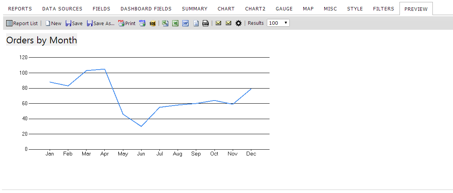Click the Orders by Month title
The width and height of the screenshot is (453, 193).
41,40
